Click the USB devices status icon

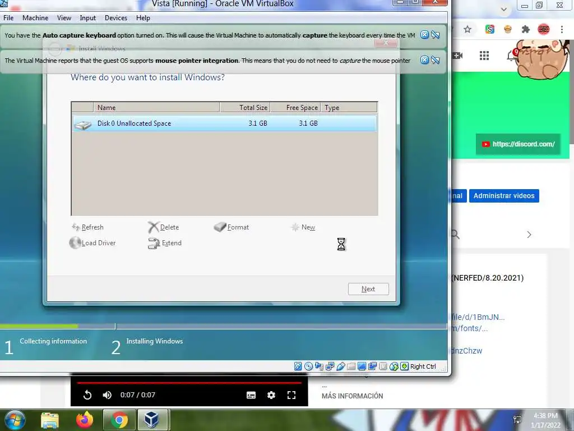(340, 366)
